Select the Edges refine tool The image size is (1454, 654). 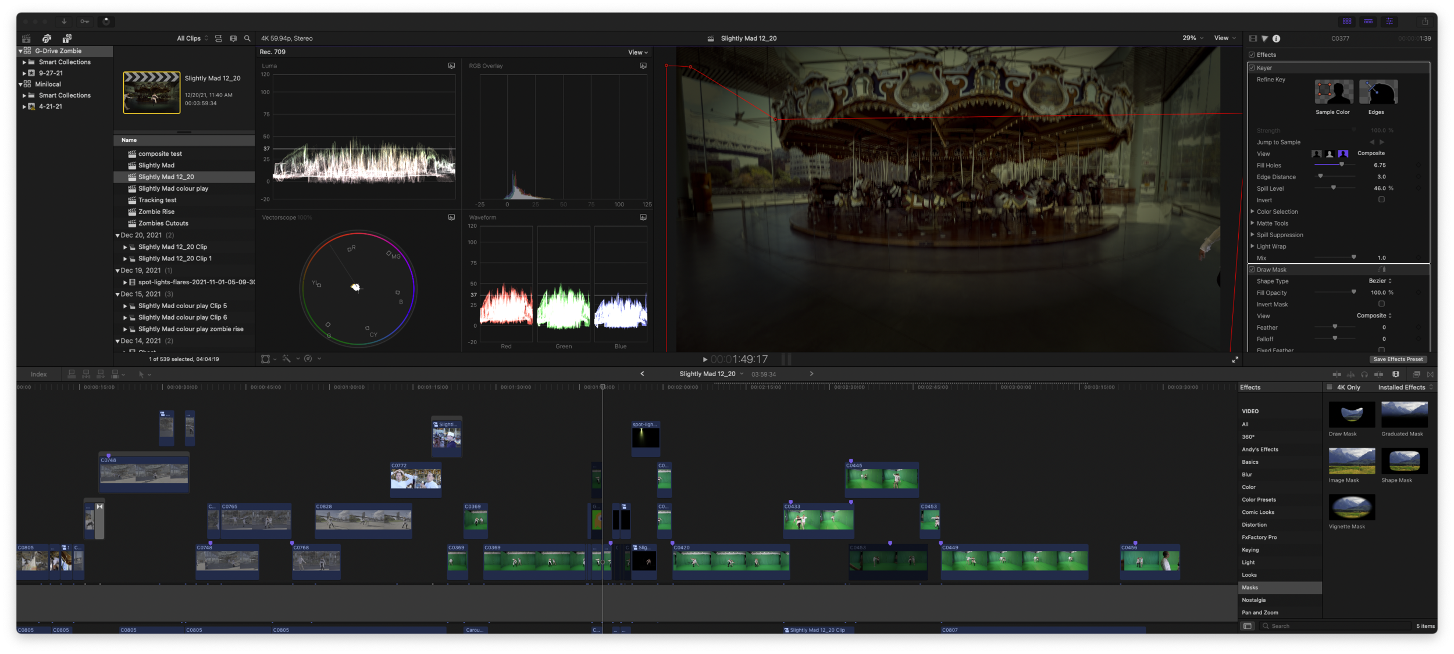click(x=1377, y=93)
